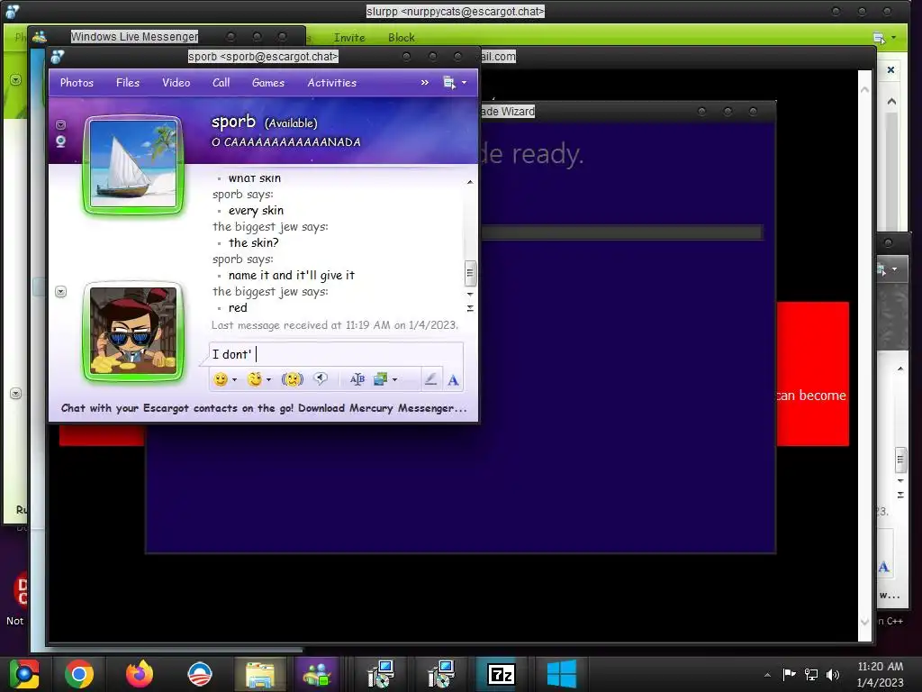Image resolution: width=922 pixels, height=692 pixels.
Task: Click the background picture icon in sporb chat
Action: pos(381,379)
